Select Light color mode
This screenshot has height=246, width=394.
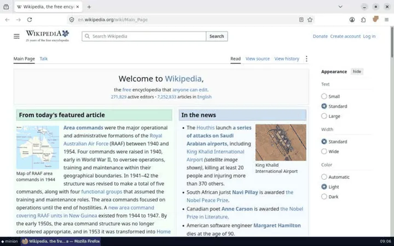pyautogui.click(x=324, y=187)
